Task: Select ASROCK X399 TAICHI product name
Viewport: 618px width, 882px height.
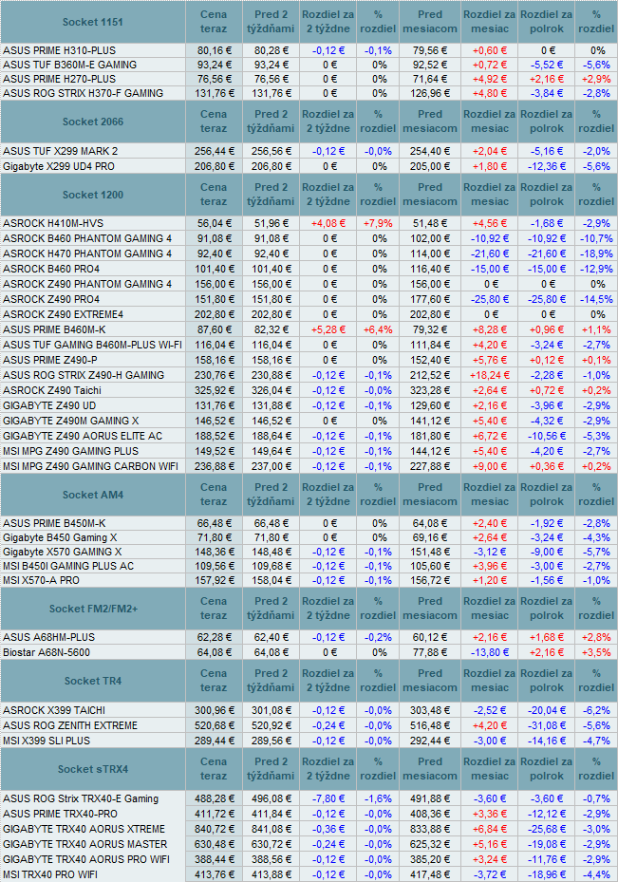Action: [x=54, y=710]
